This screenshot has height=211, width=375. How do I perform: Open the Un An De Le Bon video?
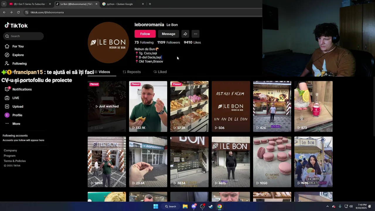coord(231,106)
